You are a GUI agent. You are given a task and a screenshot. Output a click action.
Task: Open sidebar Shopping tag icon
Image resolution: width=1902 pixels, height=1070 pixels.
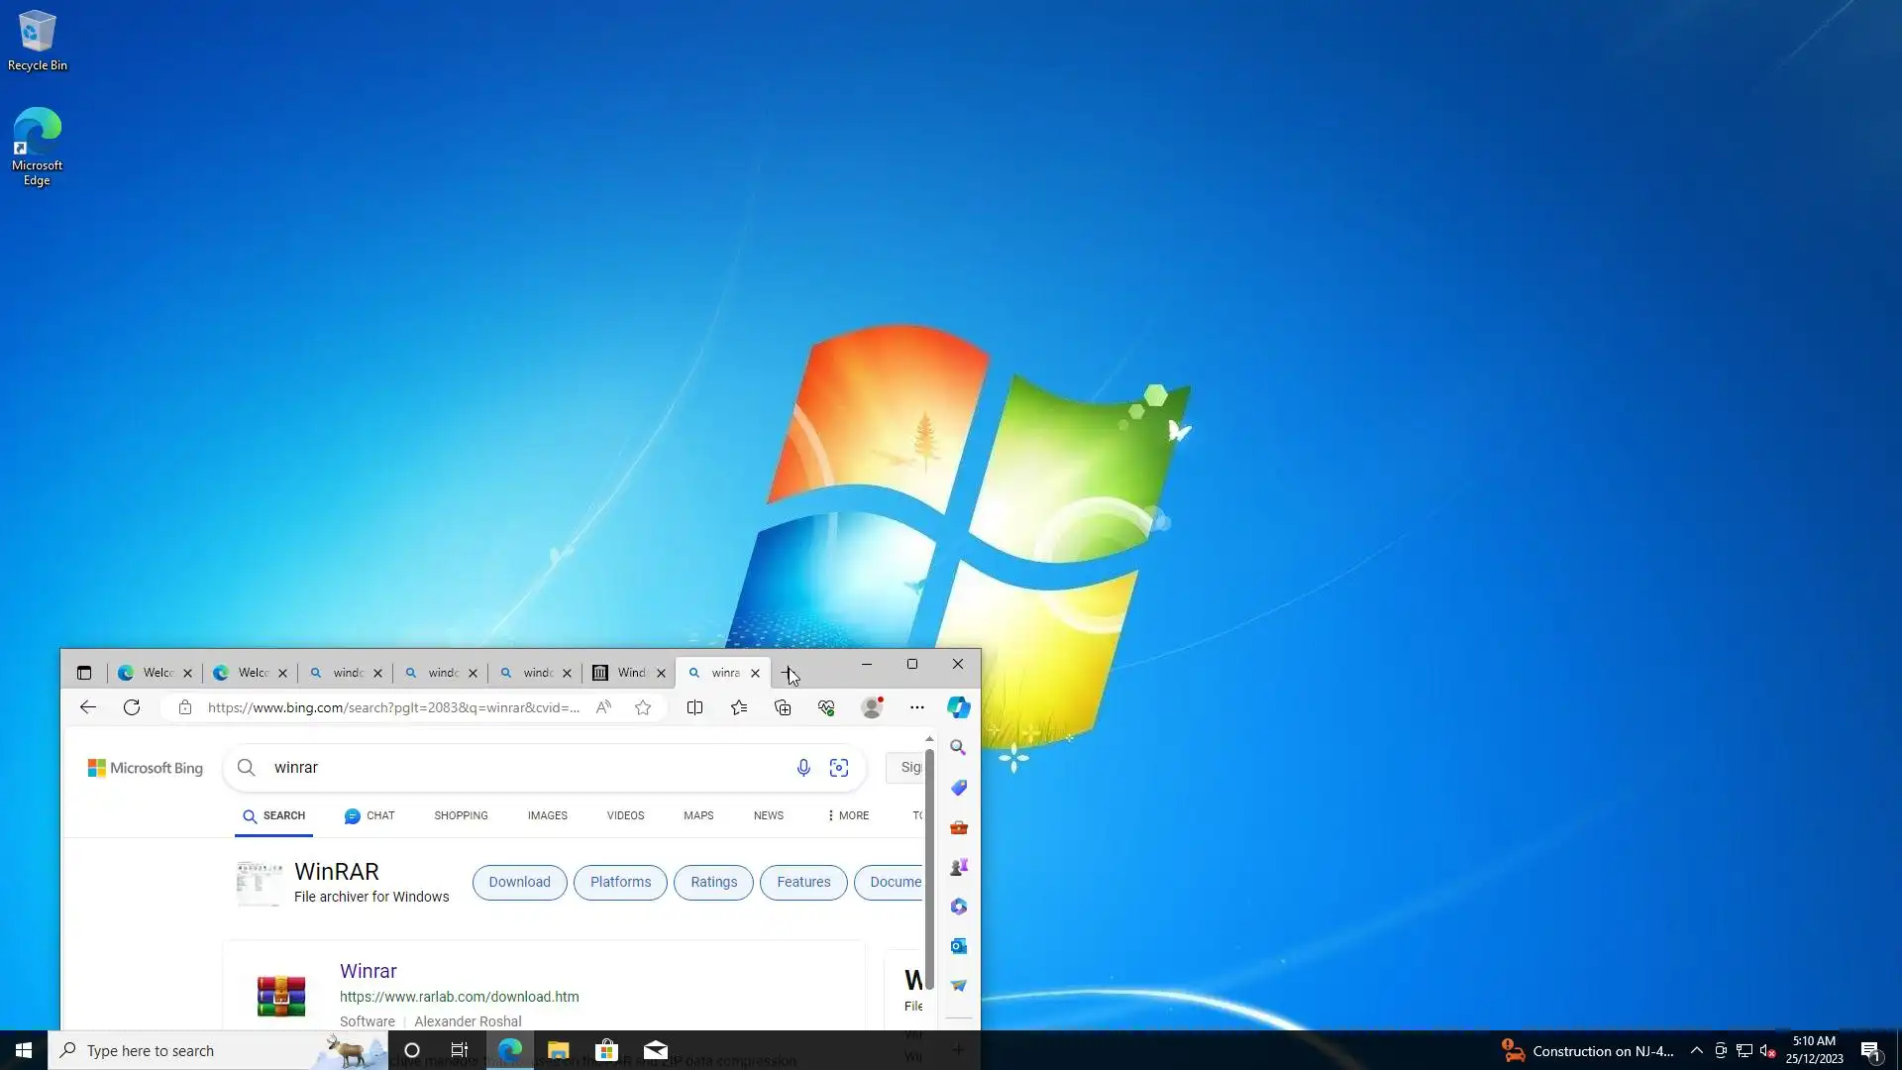[x=958, y=788]
